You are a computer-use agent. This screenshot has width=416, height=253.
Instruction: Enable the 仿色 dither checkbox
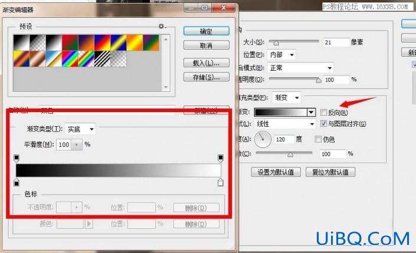pos(318,139)
